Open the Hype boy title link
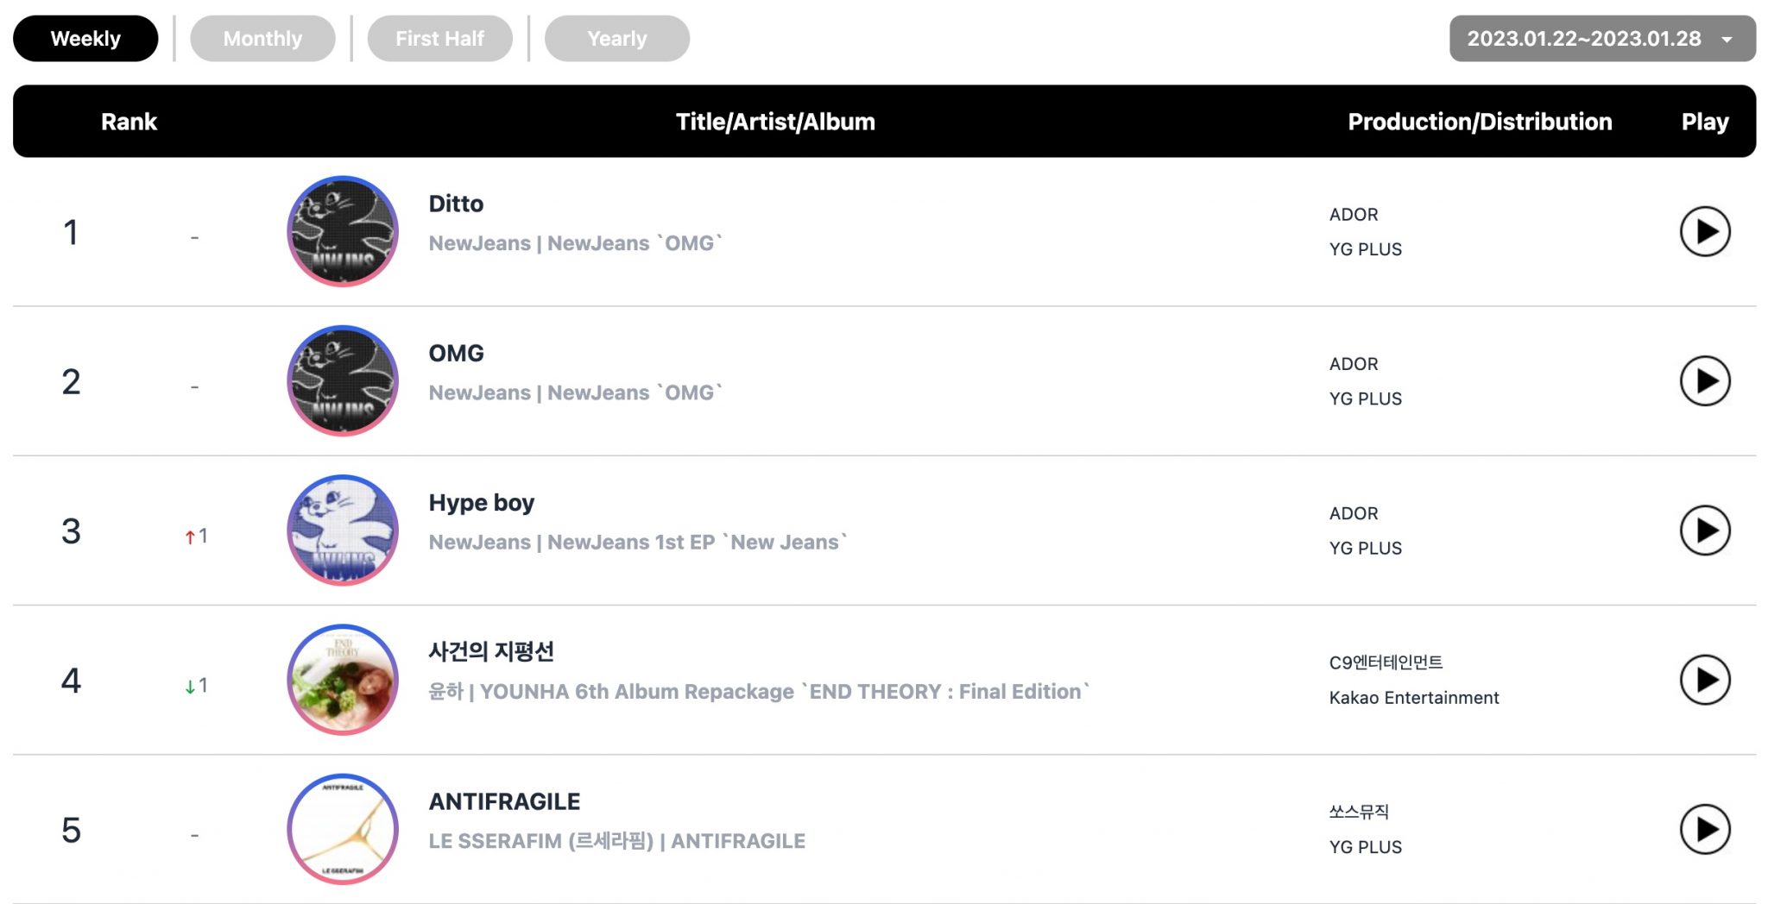 tap(481, 503)
